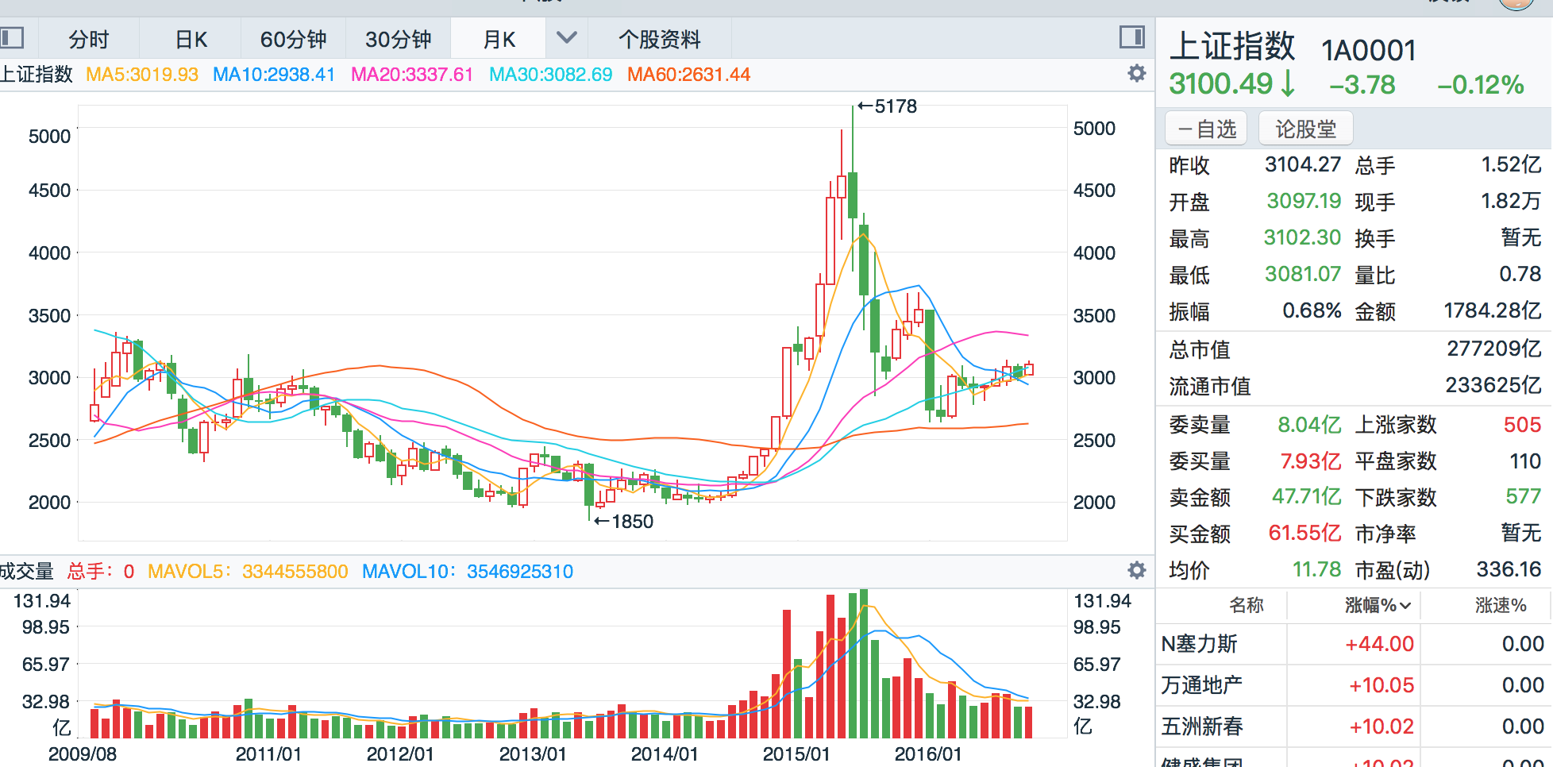The image size is (1553, 767).
Task: Click the 2015/01 date axis label
Action: tap(796, 754)
